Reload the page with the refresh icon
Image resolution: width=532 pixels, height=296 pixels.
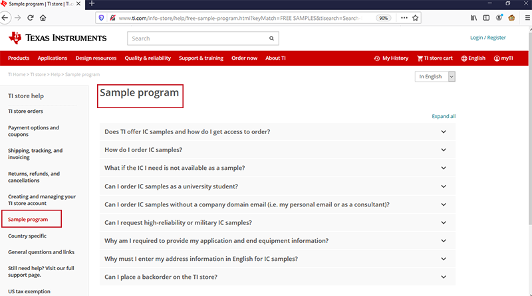tap(30, 18)
